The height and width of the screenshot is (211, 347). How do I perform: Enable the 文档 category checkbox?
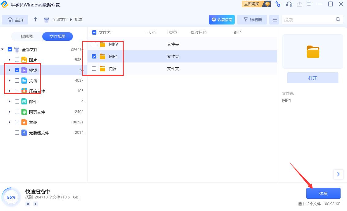point(17,80)
